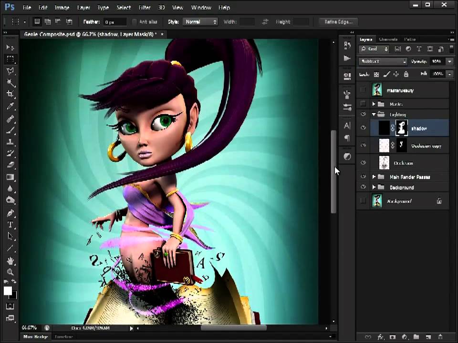This screenshot has width=458, height=343.
Task: Select the Blur tool
Action: point(10,189)
